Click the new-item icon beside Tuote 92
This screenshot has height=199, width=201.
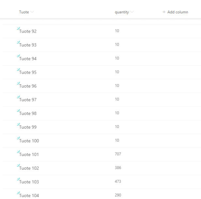pos(18,29)
